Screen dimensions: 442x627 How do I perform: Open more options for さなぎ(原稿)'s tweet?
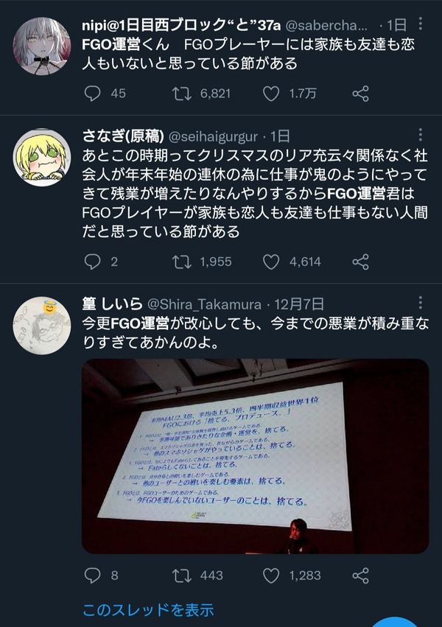[x=420, y=135]
